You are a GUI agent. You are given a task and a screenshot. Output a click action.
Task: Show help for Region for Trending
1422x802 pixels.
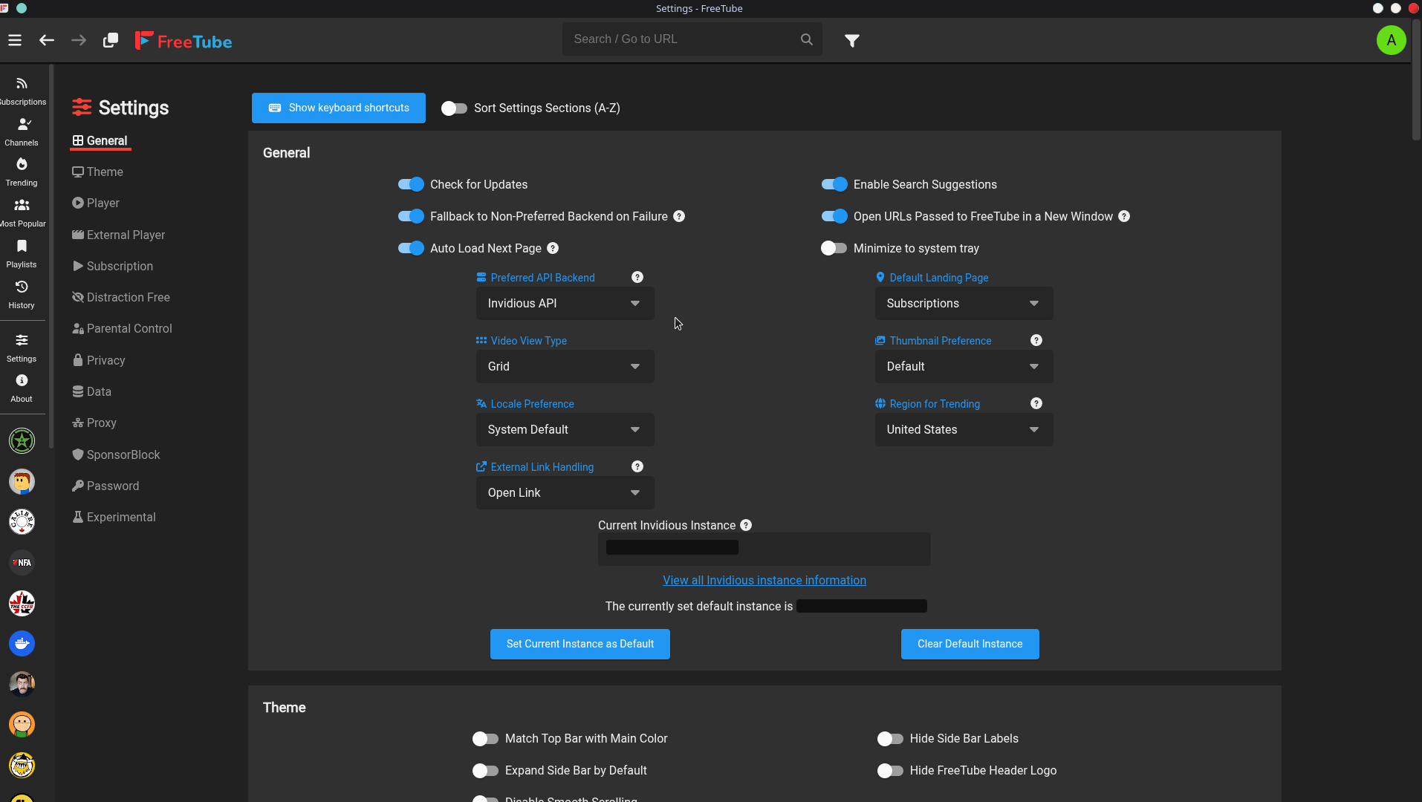(x=1036, y=403)
